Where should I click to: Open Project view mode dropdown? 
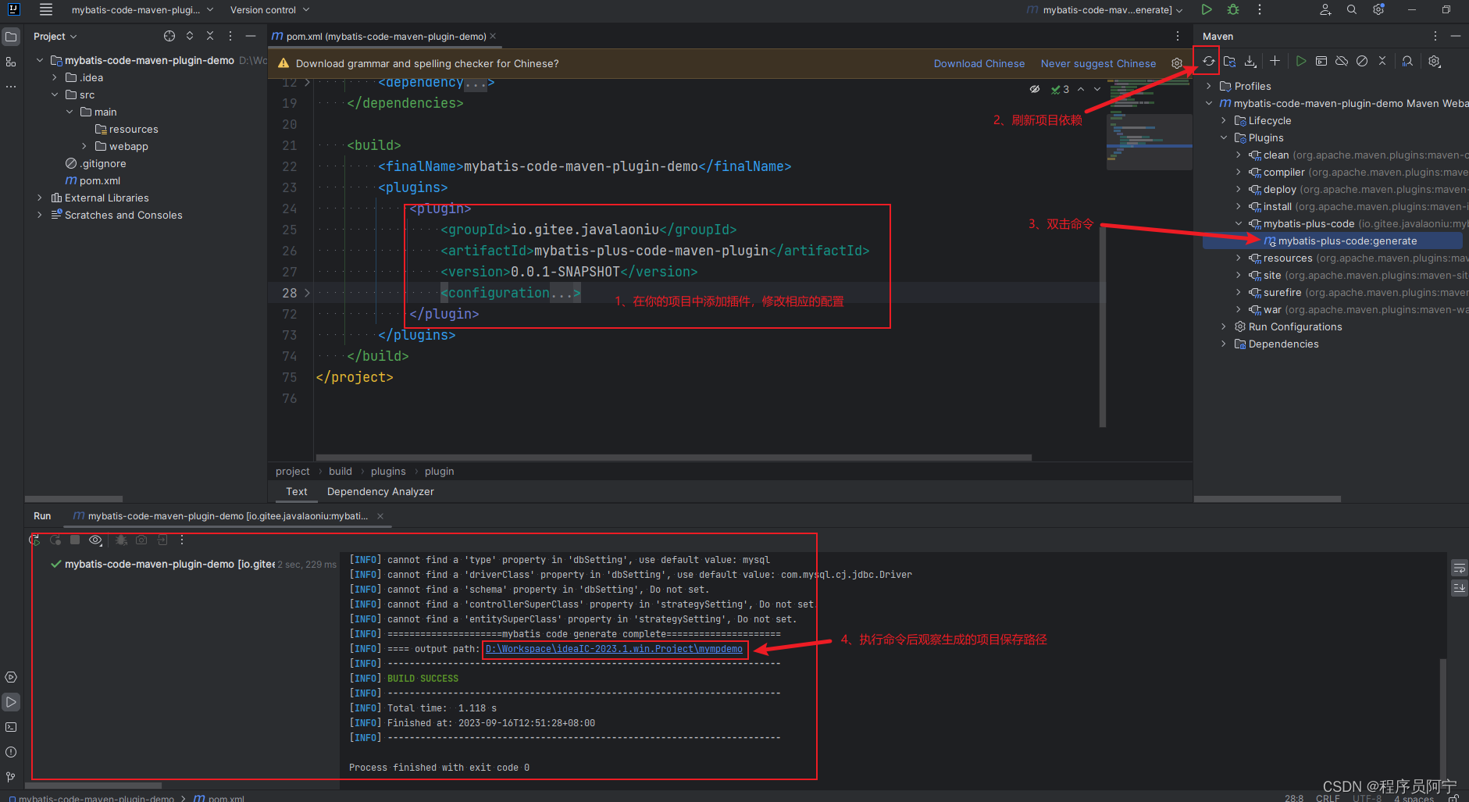[x=55, y=36]
